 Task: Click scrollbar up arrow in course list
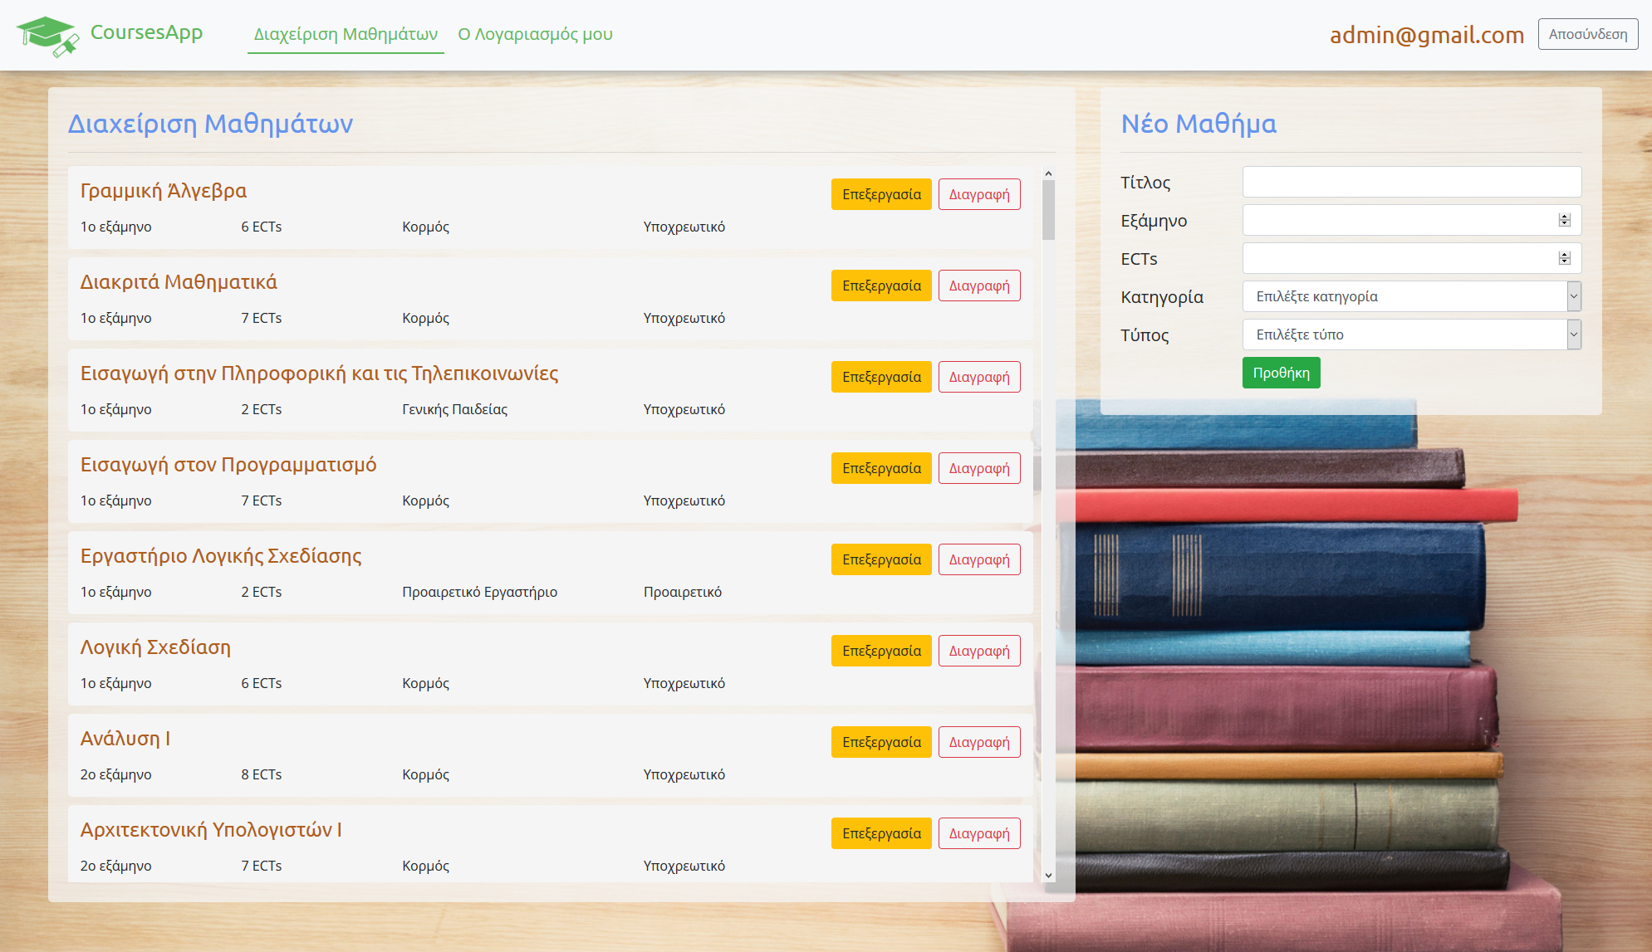pyautogui.click(x=1048, y=174)
